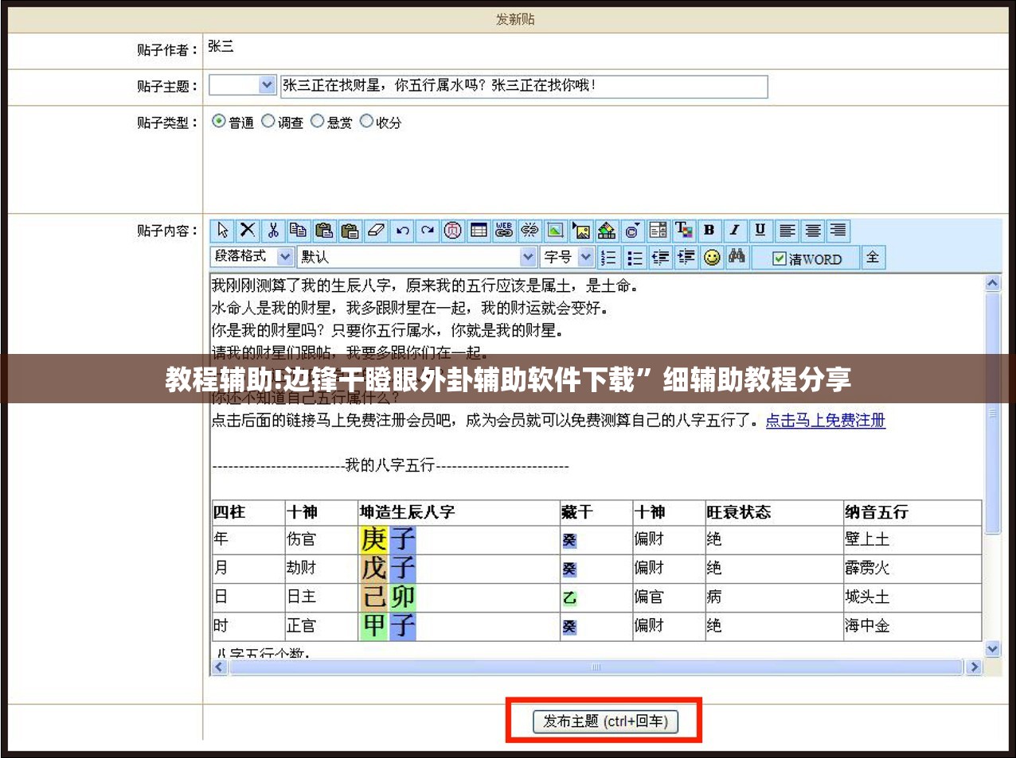1016x758 pixels.
Task: Click the 城头土 cell in the table
Action: (x=912, y=597)
